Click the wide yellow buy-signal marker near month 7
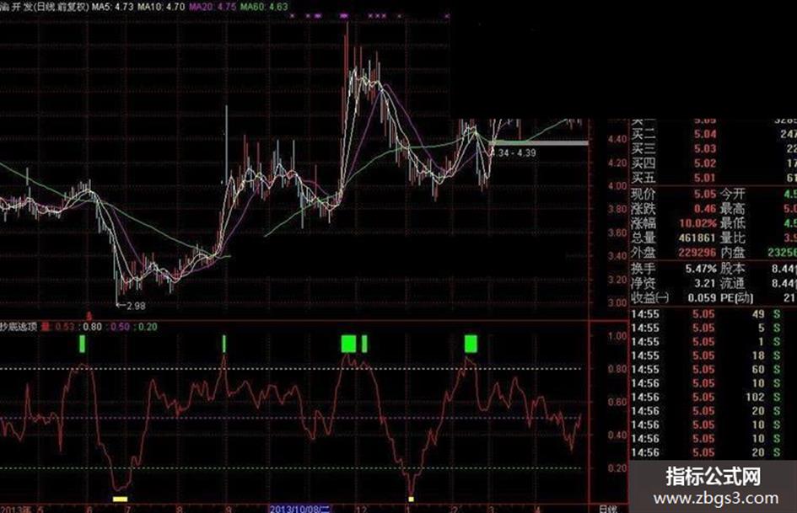This screenshot has height=513, width=797. 120,500
